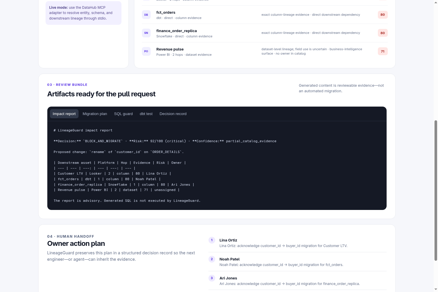Click the page vertical scrollbar thumb

coord(436,190)
